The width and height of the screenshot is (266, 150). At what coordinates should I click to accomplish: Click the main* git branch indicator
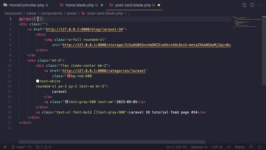click(19, 147)
